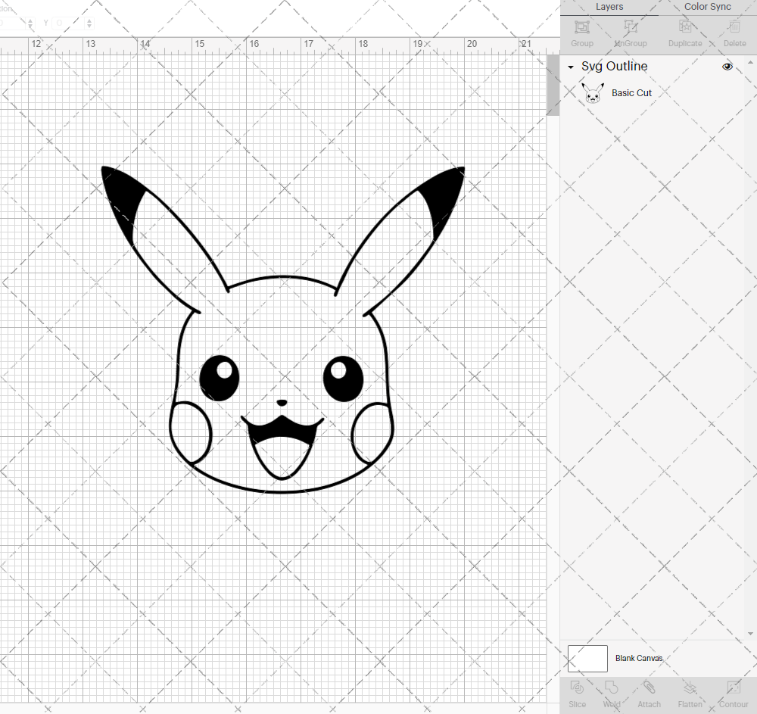Click the Y position input field
757x714 pixels.
pyautogui.click(x=68, y=23)
